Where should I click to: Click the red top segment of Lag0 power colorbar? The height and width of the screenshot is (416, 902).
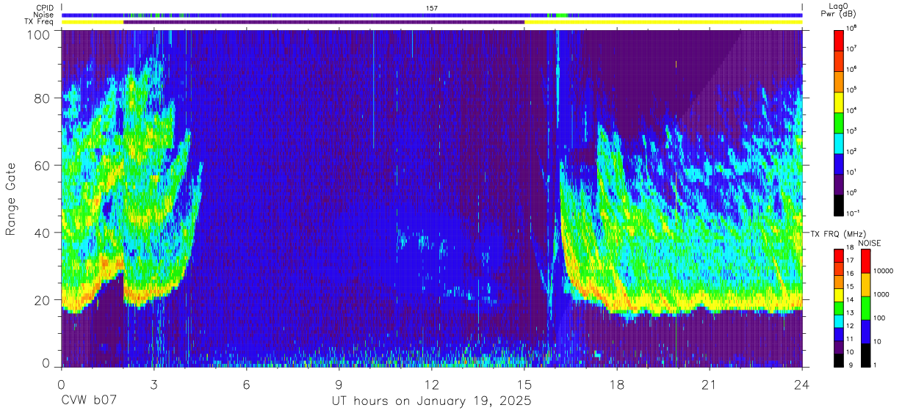(x=839, y=39)
